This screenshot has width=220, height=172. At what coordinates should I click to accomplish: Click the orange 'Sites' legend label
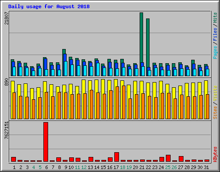(215, 113)
